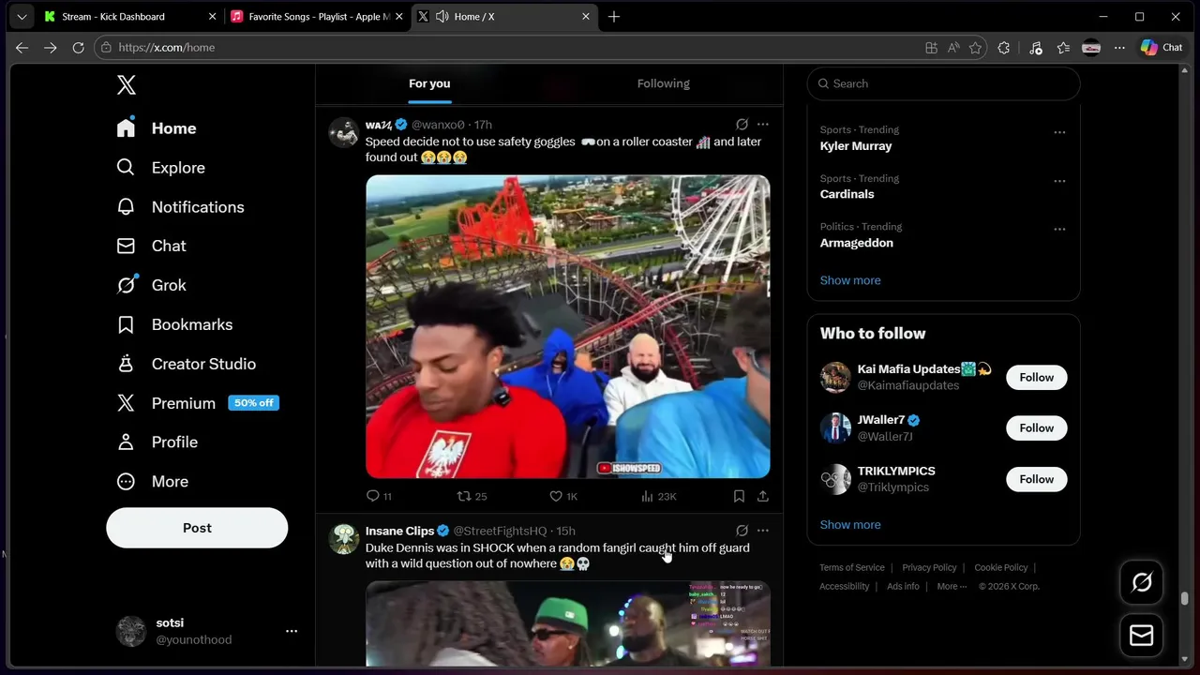The image size is (1200, 675).
Task: Open the wanxo0 profile avatar
Action: [344, 132]
